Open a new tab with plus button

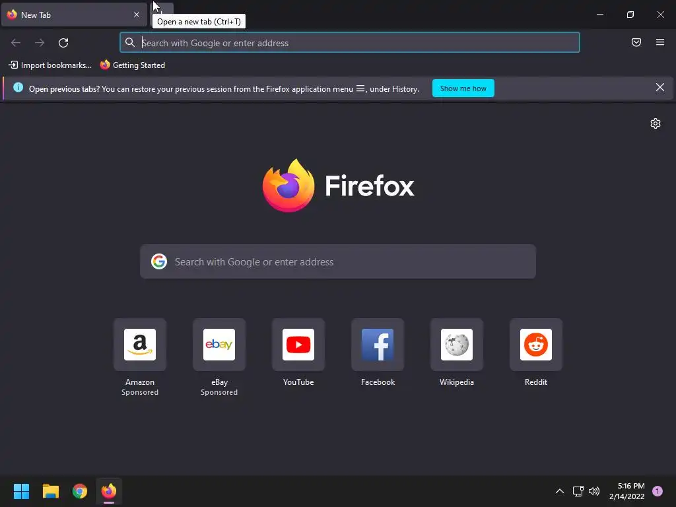tap(162, 15)
